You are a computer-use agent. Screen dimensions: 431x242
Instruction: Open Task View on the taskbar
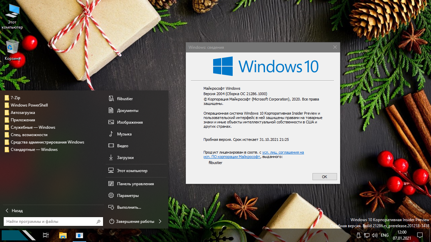pyautogui.click(x=46, y=235)
